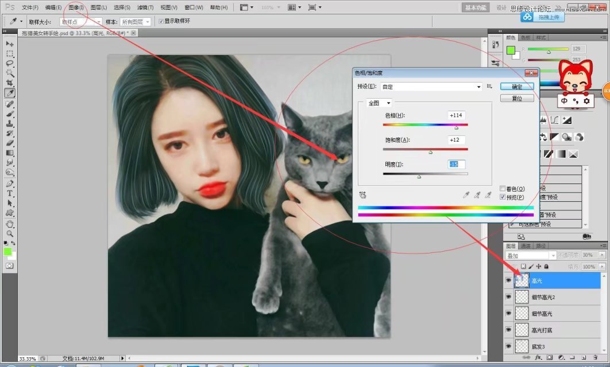610x367 pixels.
Task: Select the Pen tool
Action: click(x=10, y=183)
